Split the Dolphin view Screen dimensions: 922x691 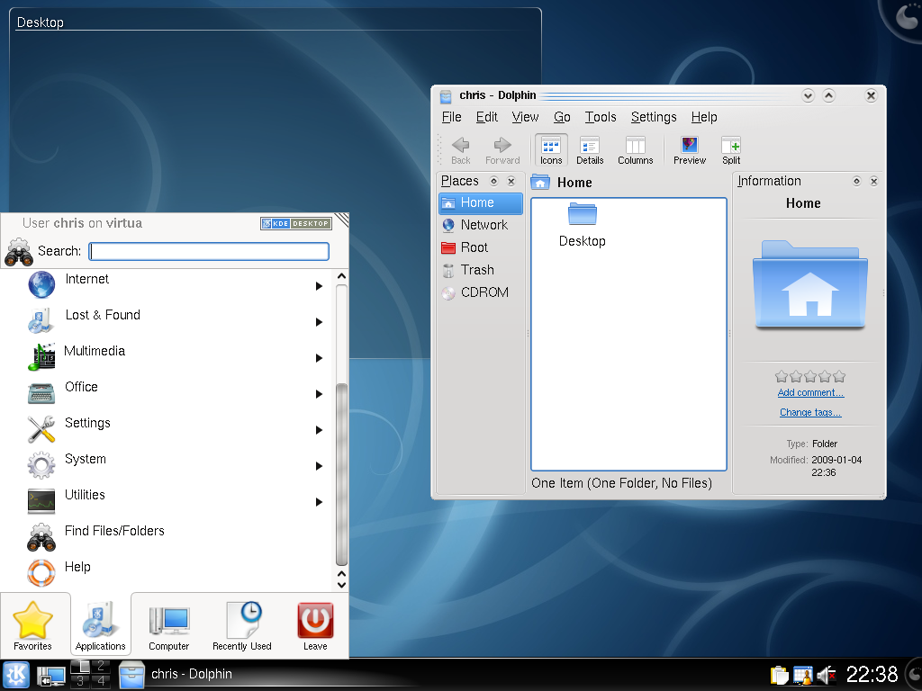click(731, 150)
